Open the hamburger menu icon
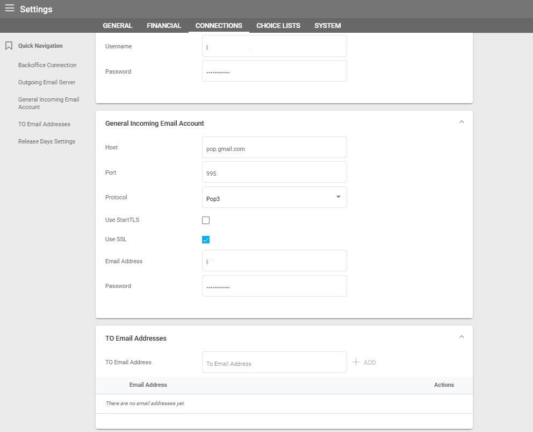This screenshot has height=432, width=533. click(x=10, y=9)
